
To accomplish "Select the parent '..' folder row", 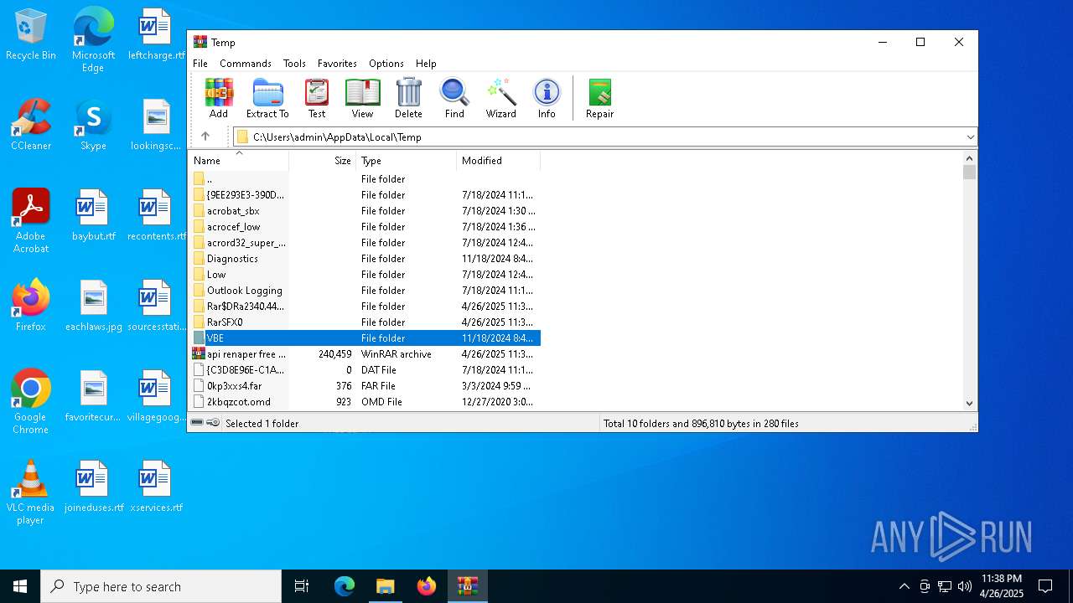I will pyautogui.click(x=365, y=179).
